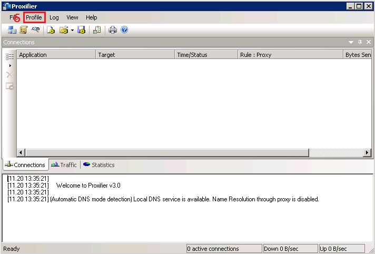Click the Automatic DNS mode detection log line
Image resolution: width=375 pixels, height=254 pixels.
click(x=163, y=199)
